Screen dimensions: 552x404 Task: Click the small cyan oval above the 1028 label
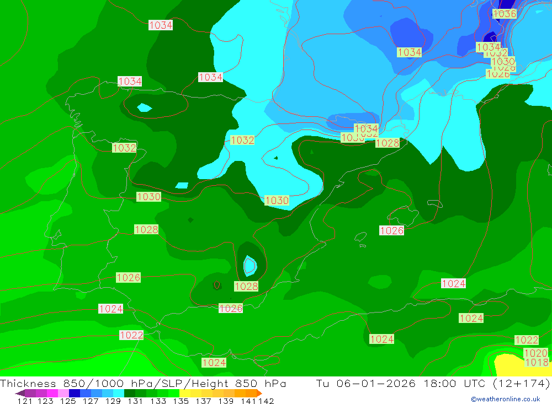point(250,266)
